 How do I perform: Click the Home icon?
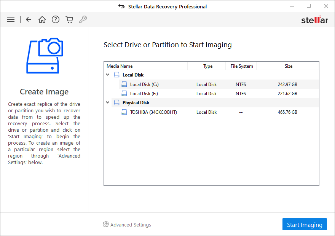click(42, 20)
